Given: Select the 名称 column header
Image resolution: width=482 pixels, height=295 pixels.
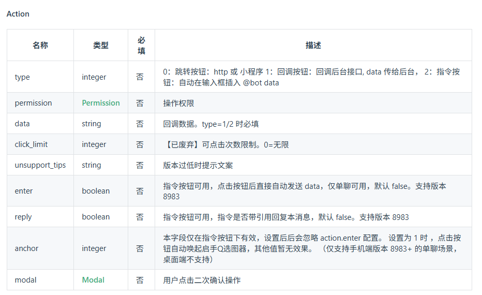Looking at the screenshot, I should [40, 45].
